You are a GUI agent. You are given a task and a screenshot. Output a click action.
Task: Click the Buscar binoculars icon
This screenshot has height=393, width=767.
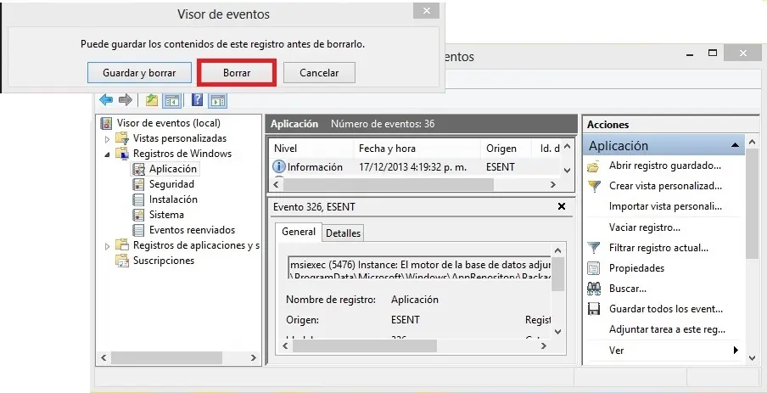(x=593, y=289)
